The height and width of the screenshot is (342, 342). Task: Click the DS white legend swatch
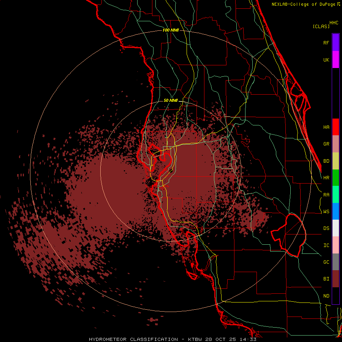(x=336, y=228)
